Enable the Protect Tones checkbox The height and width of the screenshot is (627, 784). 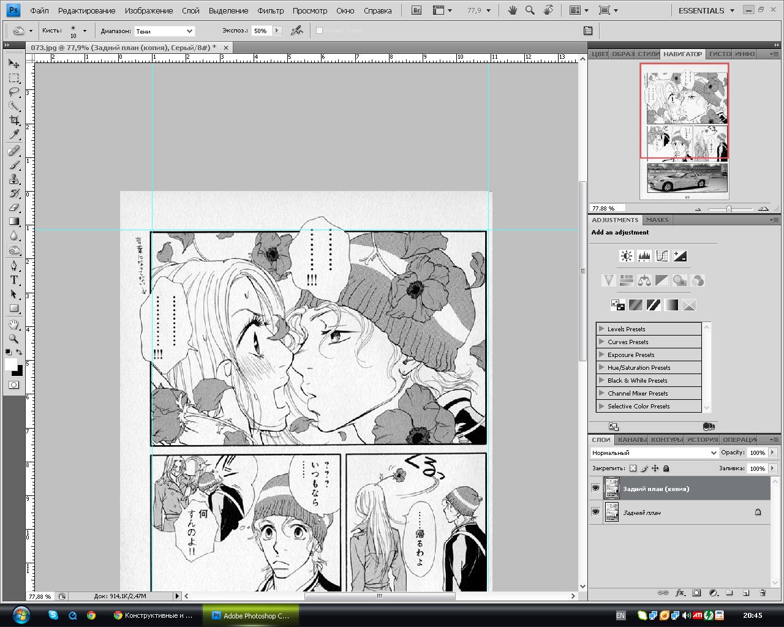(x=319, y=31)
